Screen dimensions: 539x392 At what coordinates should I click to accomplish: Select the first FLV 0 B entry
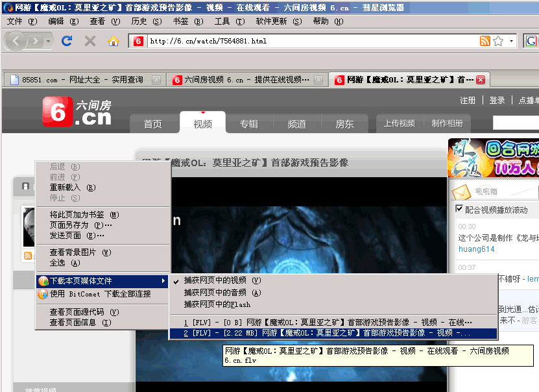tap(333, 322)
